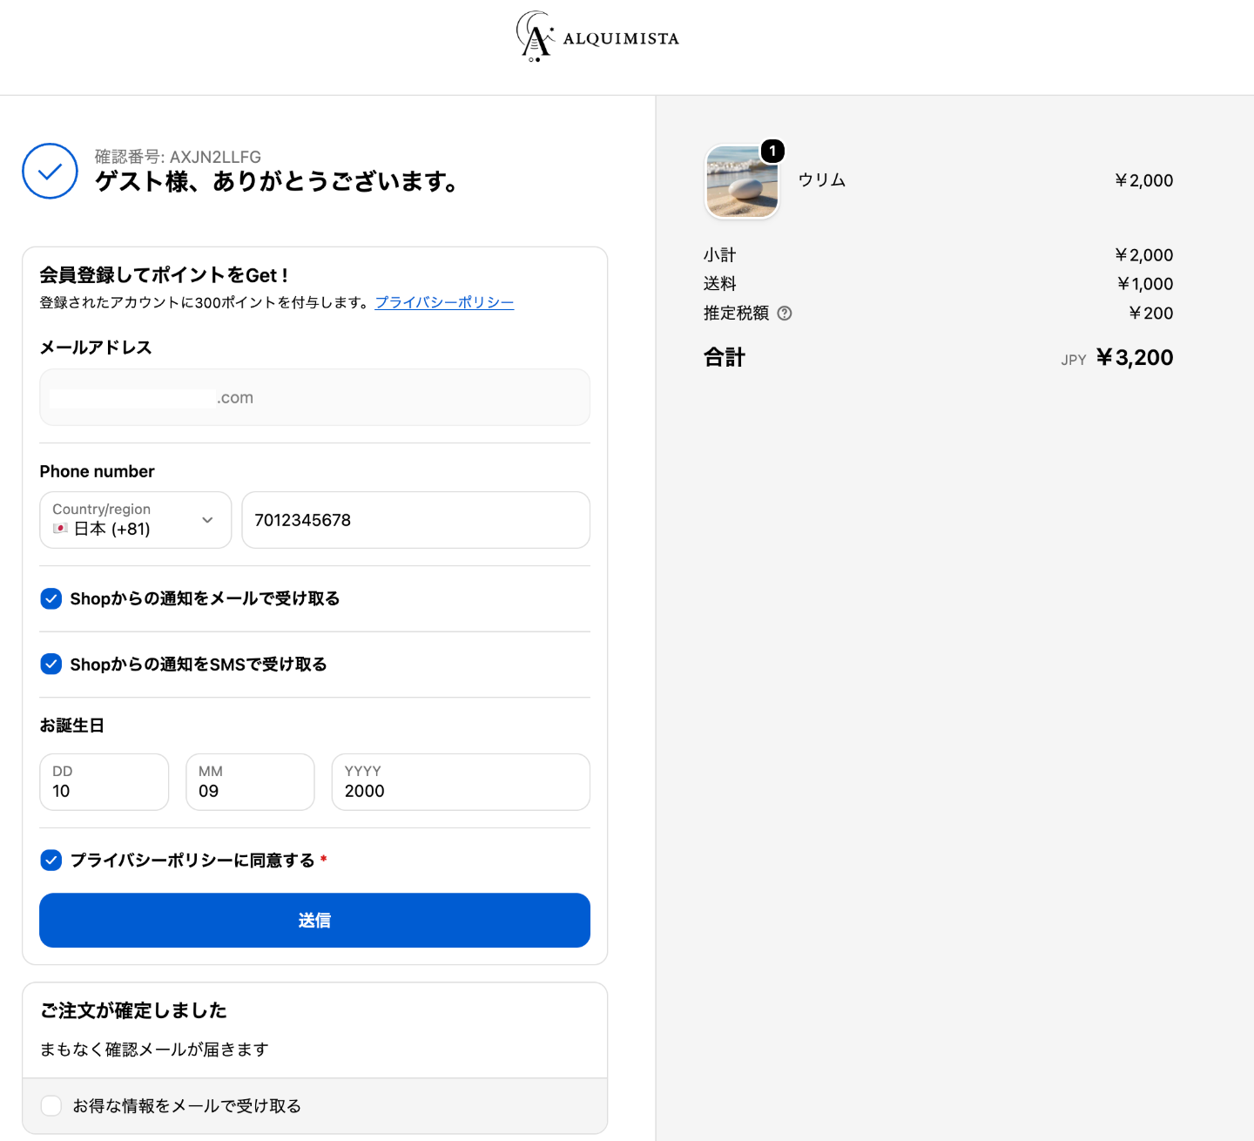
Task: Click the 推定税額 amount ¥200
Action: click(x=1150, y=314)
